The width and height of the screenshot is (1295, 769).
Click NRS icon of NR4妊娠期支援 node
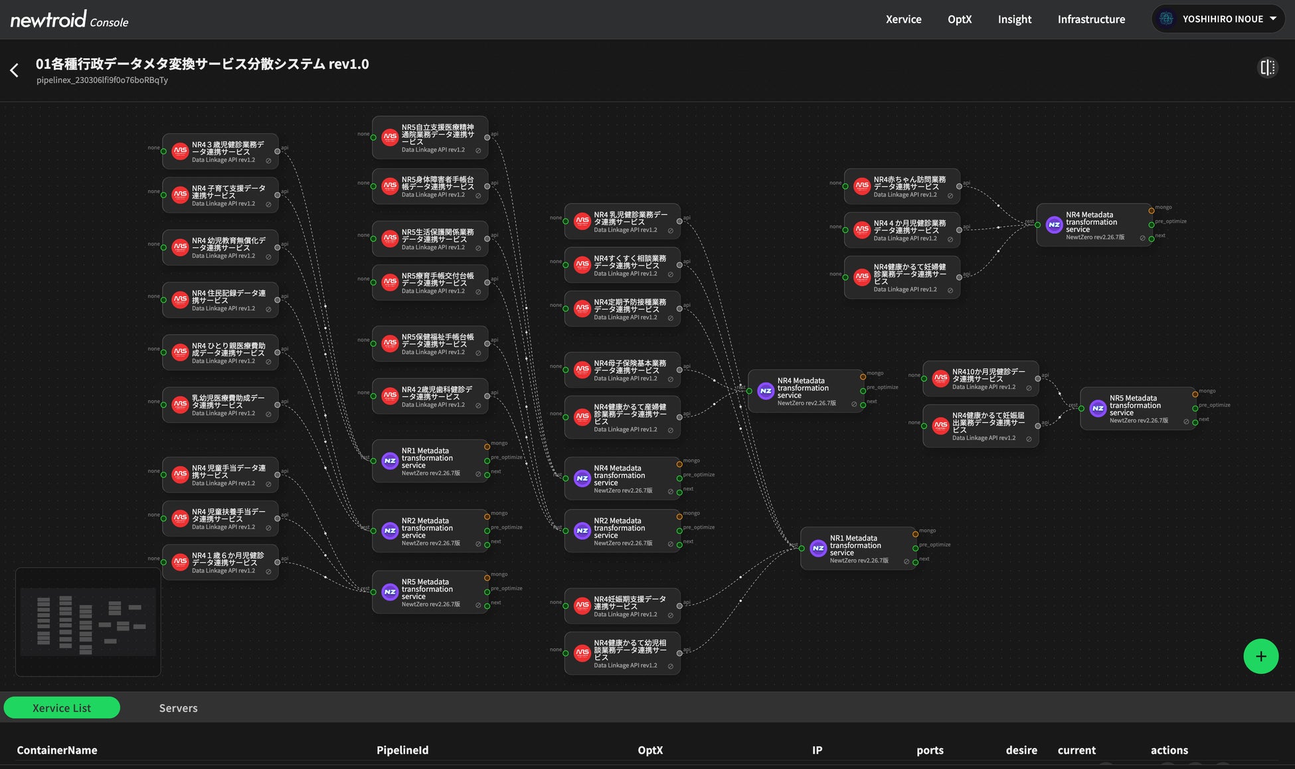tap(582, 605)
